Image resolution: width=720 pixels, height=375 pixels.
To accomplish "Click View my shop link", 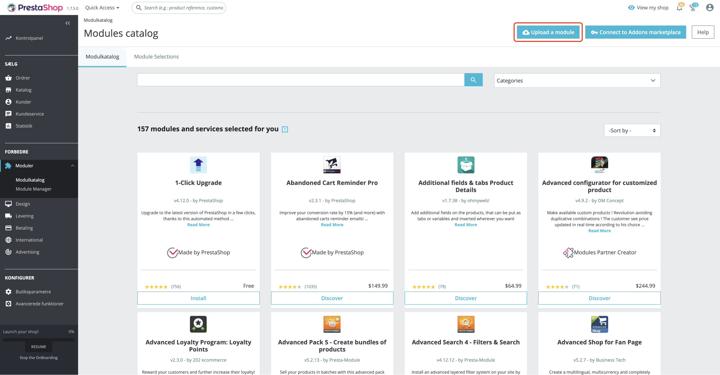I will pyautogui.click(x=648, y=8).
